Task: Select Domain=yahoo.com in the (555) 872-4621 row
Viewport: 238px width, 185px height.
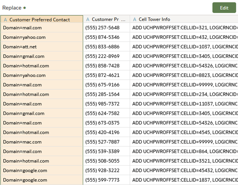Action: click(x=42, y=75)
